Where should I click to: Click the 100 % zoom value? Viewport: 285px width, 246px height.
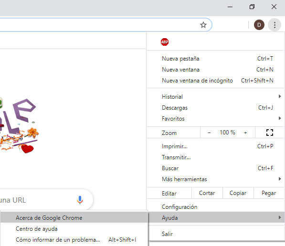click(x=227, y=133)
